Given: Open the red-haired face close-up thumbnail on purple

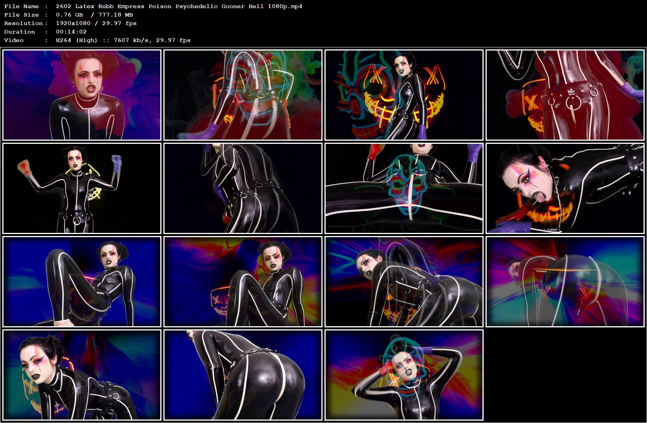Looking at the screenshot, I should (82, 95).
